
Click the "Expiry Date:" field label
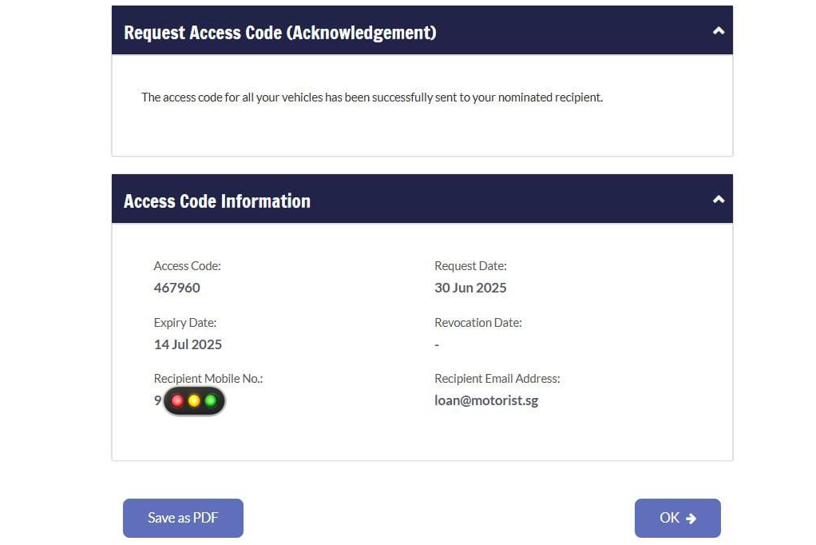(x=185, y=323)
